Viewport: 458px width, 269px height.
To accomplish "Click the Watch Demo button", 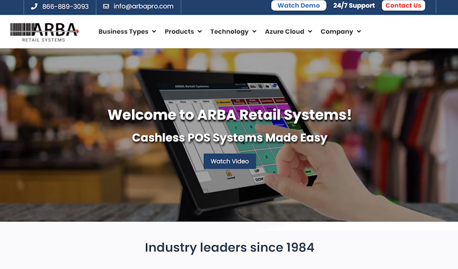I will [299, 5].
